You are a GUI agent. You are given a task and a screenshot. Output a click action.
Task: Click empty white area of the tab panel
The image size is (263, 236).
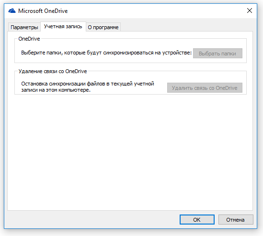(x=130, y=150)
